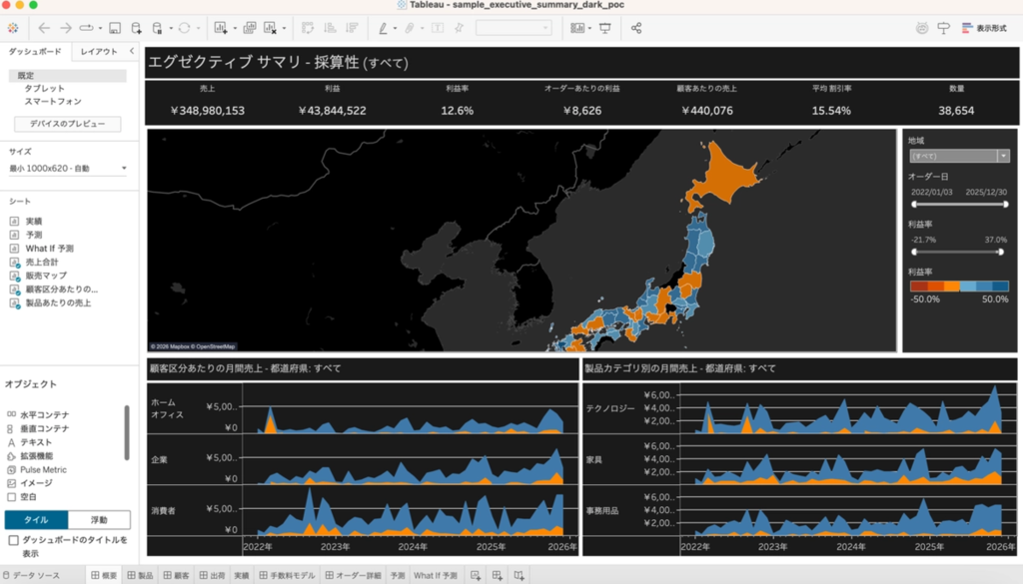This screenshot has width=1023, height=584.
Task: Select the タイル layout toggle
Action: click(36, 519)
